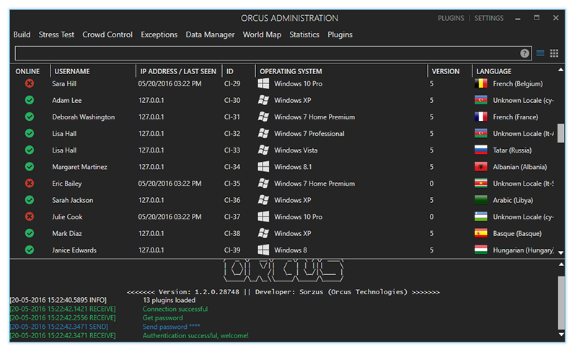The height and width of the screenshot is (354, 577).
Task: Select the client ID CI-35 cell
Action: (232, 183)
